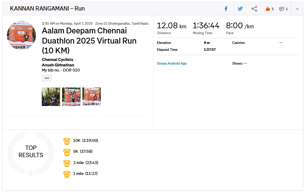Image resolution: width=304 pixels, height=192 pixels.
Task: Give kudos with thumbs-up icon
Action: 268,9
